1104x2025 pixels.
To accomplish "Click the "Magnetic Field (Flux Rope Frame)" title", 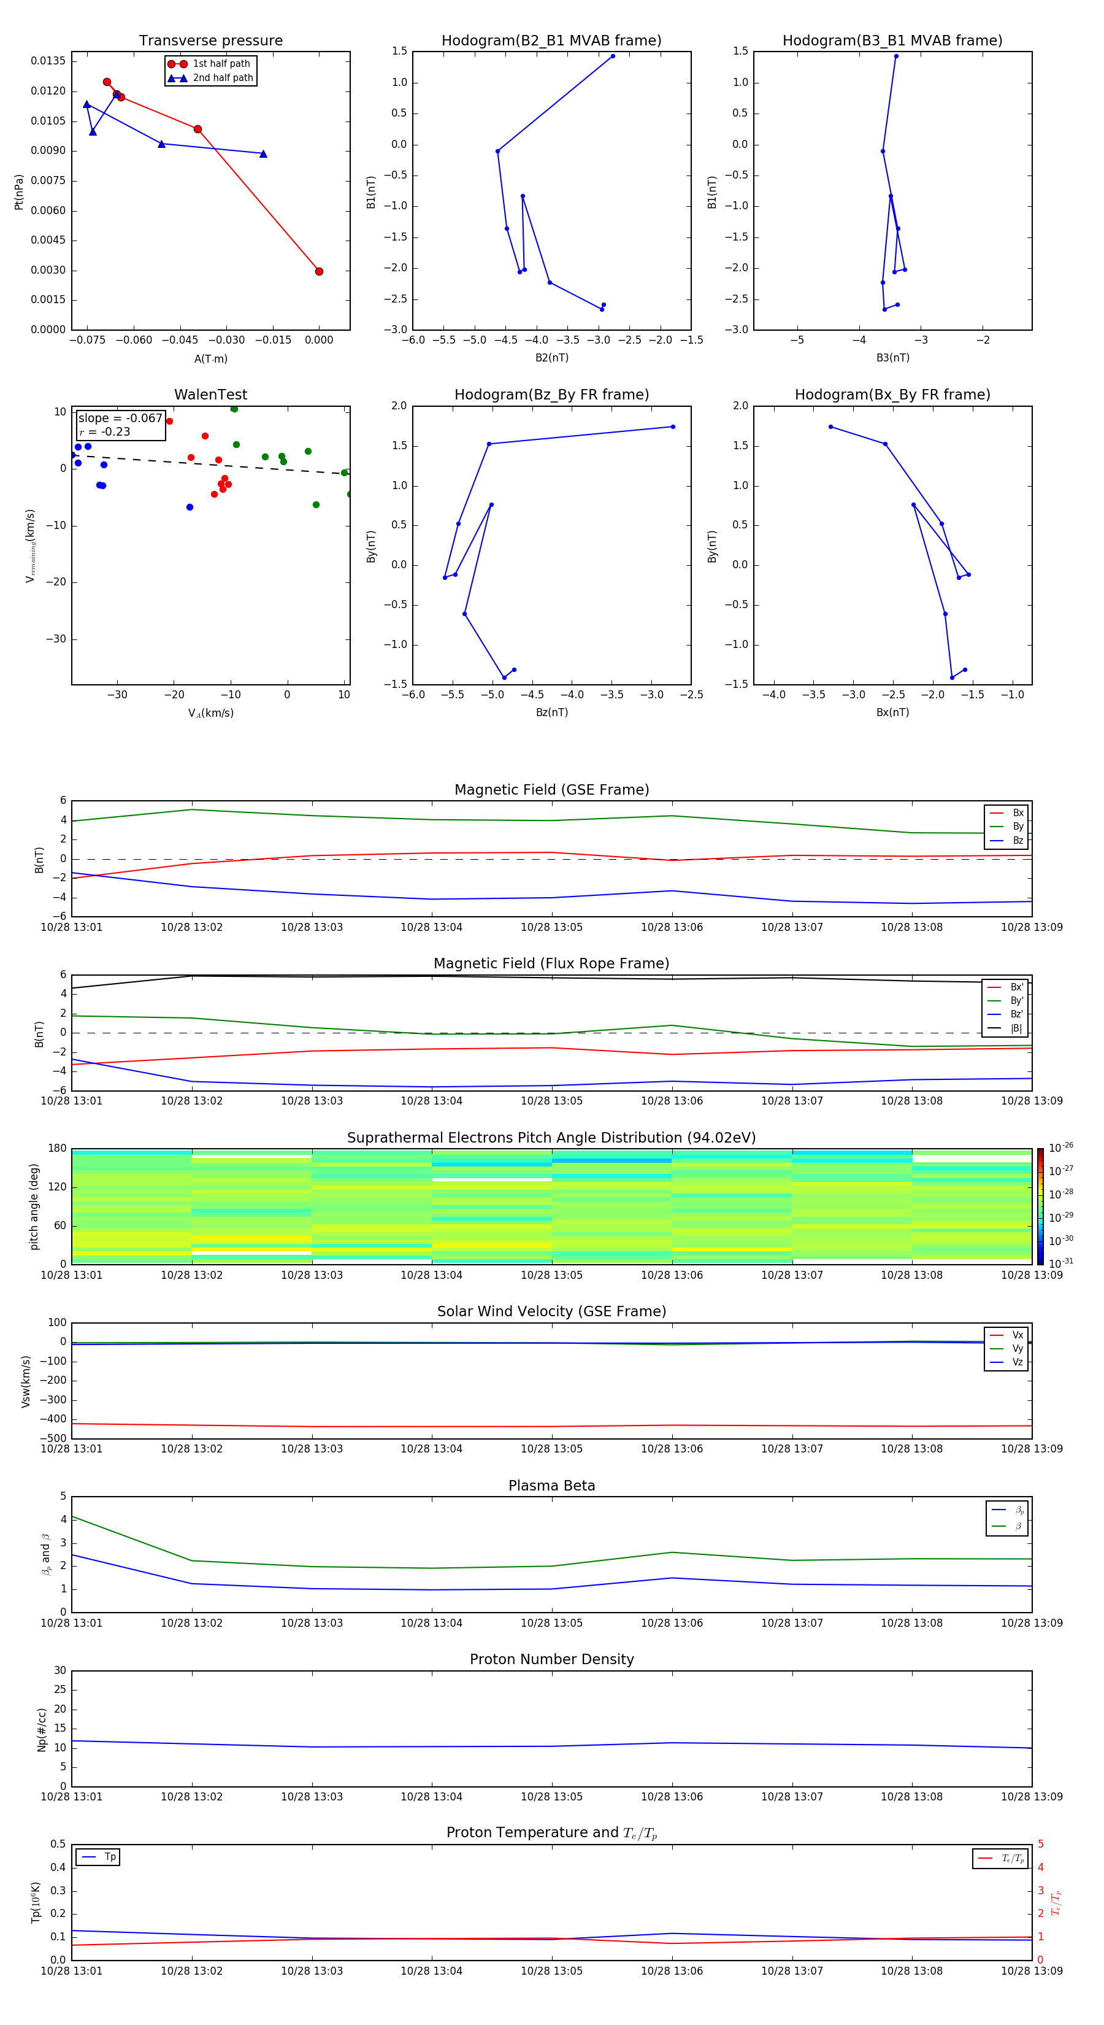I will click(x=551, y=963).
